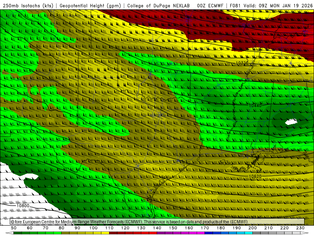The image size is (314, 235).
Task: Pick the darkest green swatch in the colorbar
Action: 18,233
